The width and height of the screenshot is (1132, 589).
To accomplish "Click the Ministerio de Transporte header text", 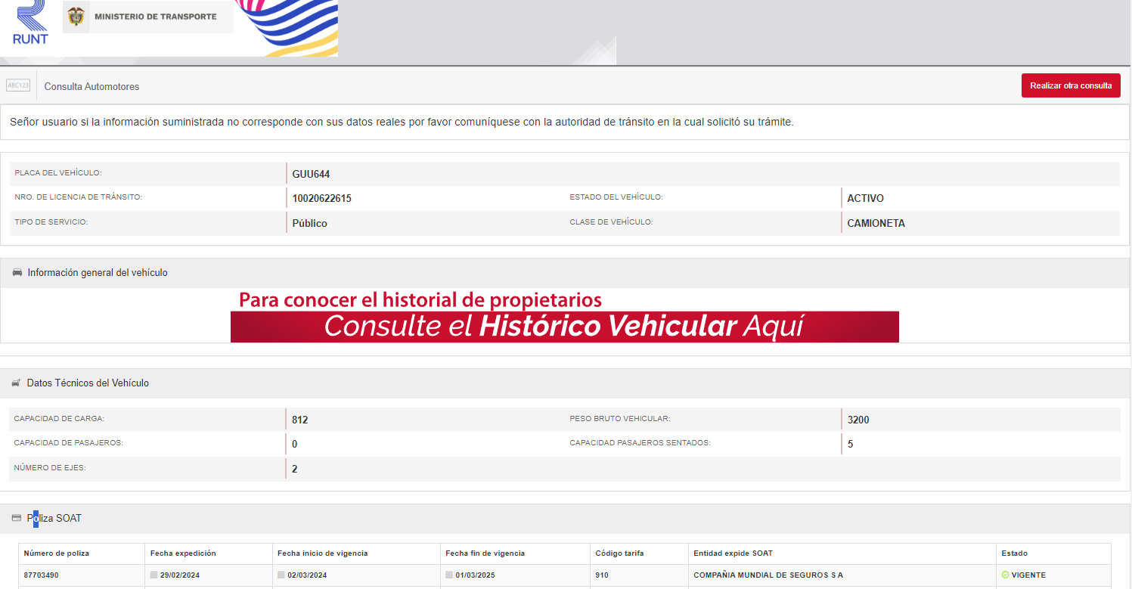I will (x=155, y=17).
